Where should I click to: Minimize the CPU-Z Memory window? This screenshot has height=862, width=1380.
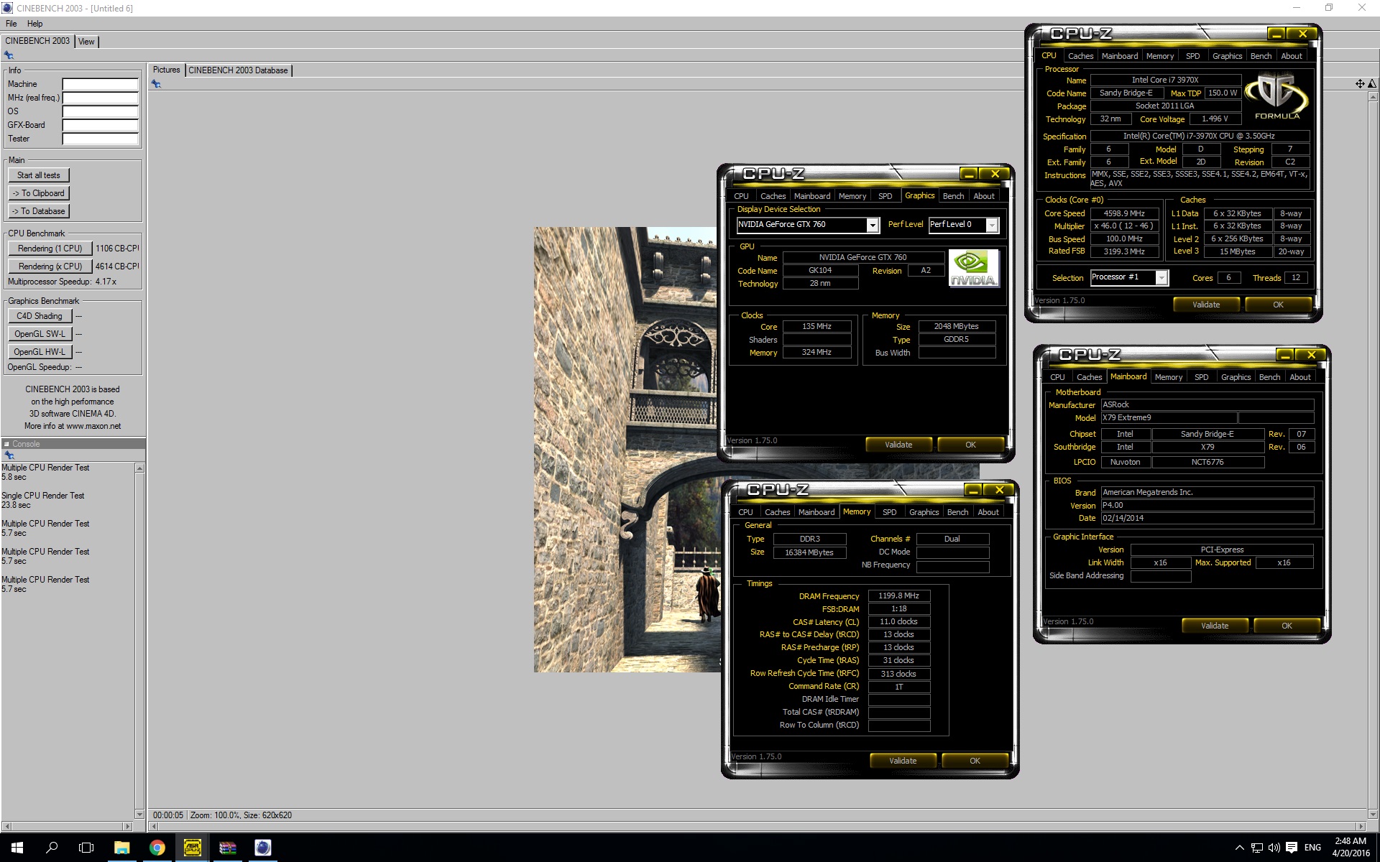973,490
